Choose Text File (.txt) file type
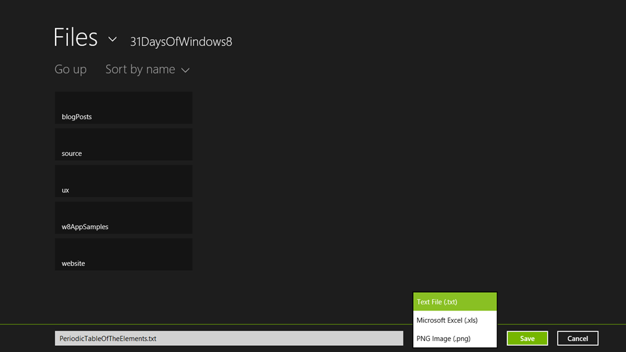 pyautogui.click(x=455, y=302)
